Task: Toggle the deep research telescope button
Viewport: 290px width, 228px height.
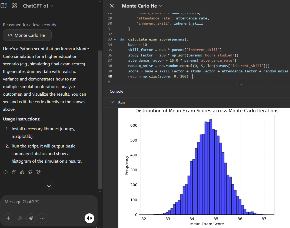Action: pos(31,218)
